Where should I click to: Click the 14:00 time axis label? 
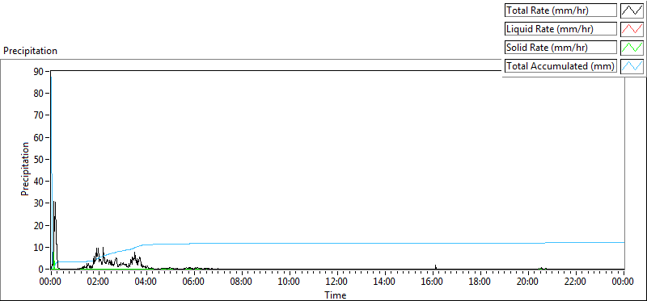(385, 282)
